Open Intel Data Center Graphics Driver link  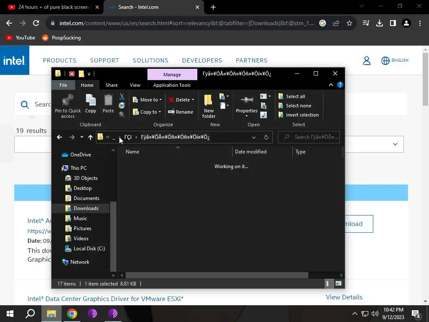pos(105,299)
